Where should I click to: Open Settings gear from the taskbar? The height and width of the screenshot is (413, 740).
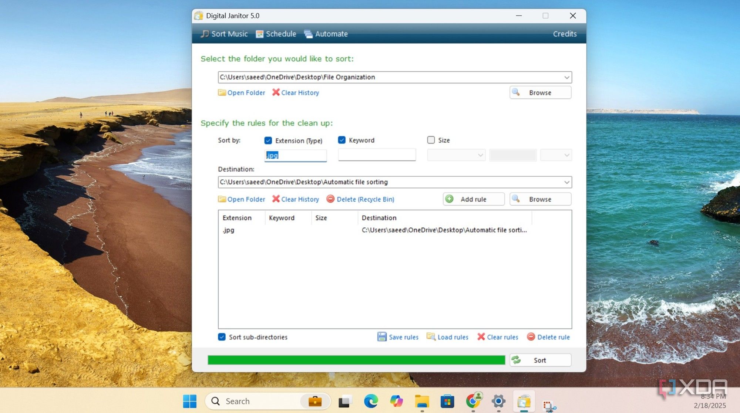498,401
